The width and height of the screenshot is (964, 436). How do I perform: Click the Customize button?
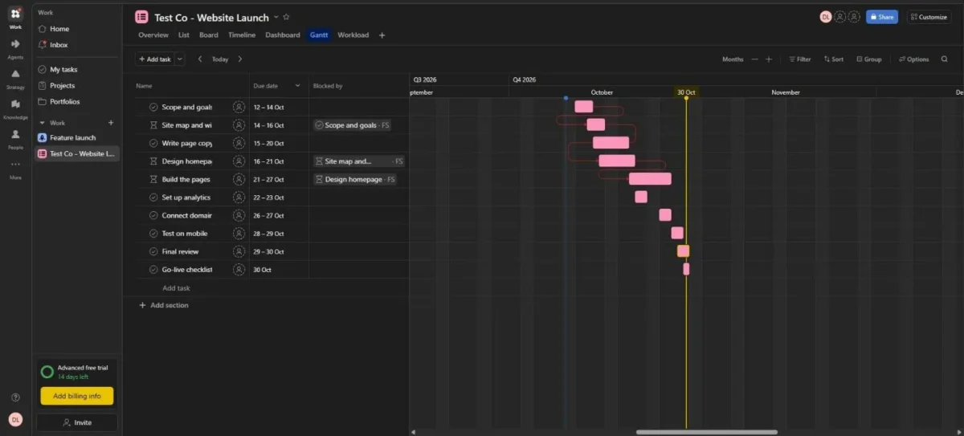(929, 17)
